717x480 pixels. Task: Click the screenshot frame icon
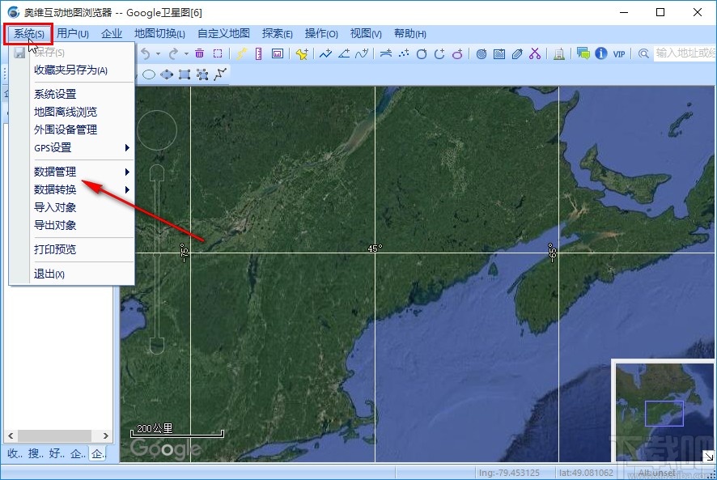(277, 53)
